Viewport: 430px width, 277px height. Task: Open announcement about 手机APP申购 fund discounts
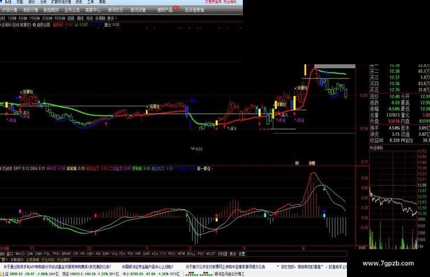(57, 267)
